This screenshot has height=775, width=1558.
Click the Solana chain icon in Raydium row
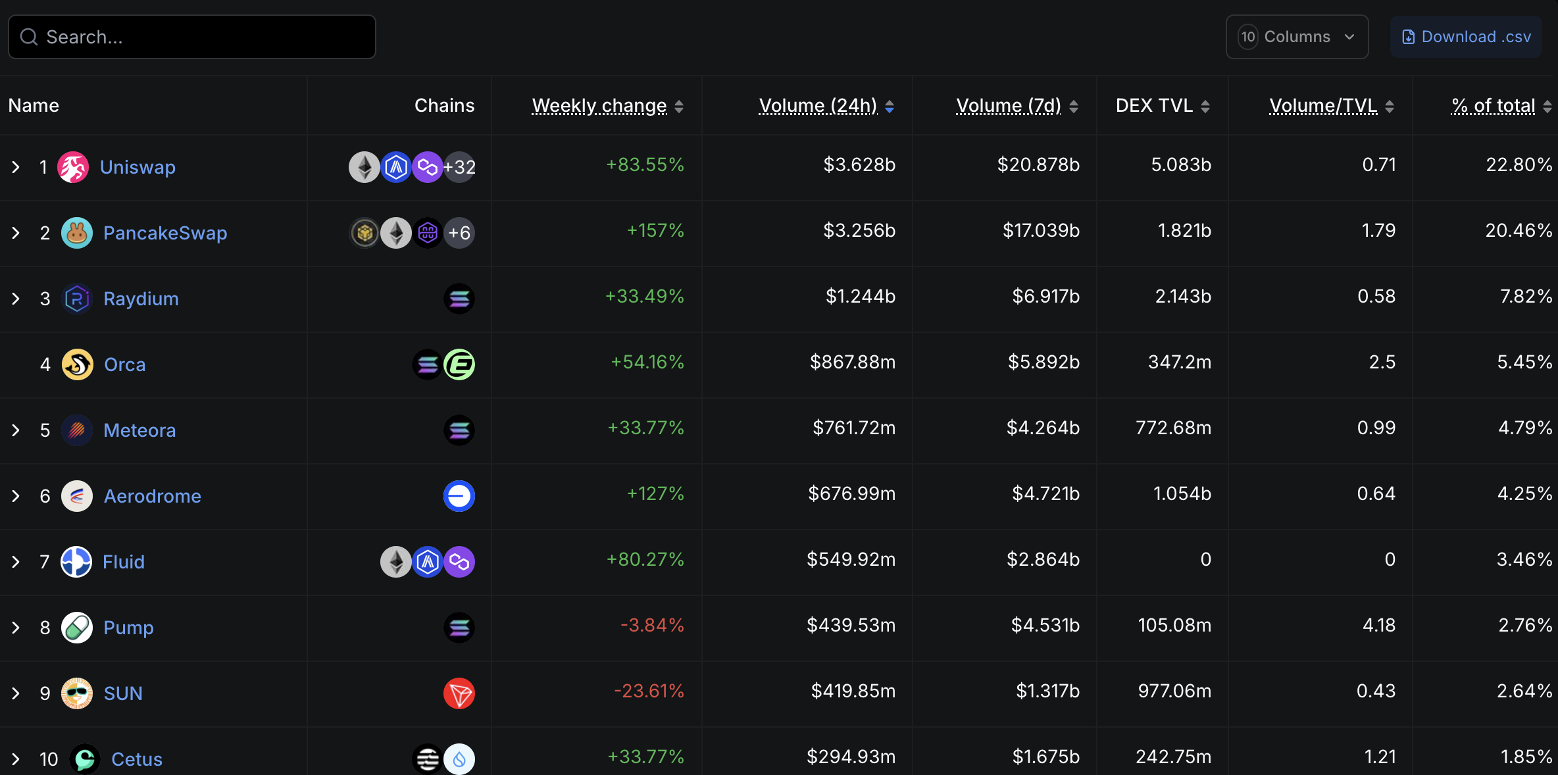click(x=459, y=299)
